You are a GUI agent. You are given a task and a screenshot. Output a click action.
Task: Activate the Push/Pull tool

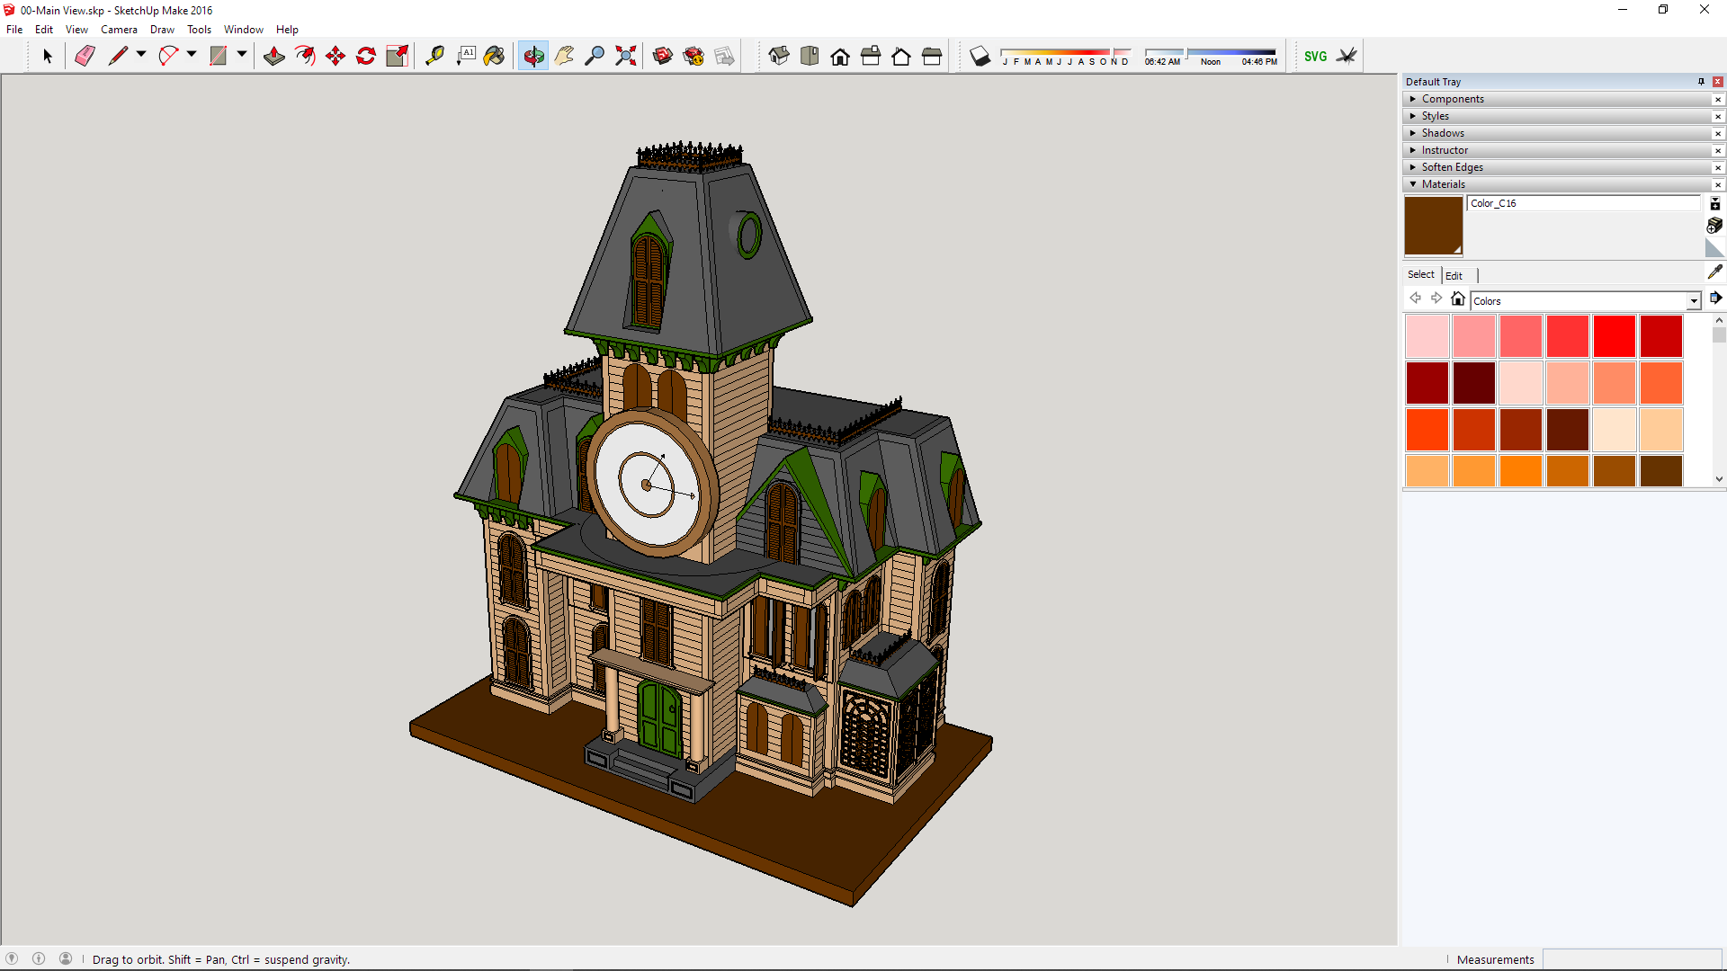274,56
